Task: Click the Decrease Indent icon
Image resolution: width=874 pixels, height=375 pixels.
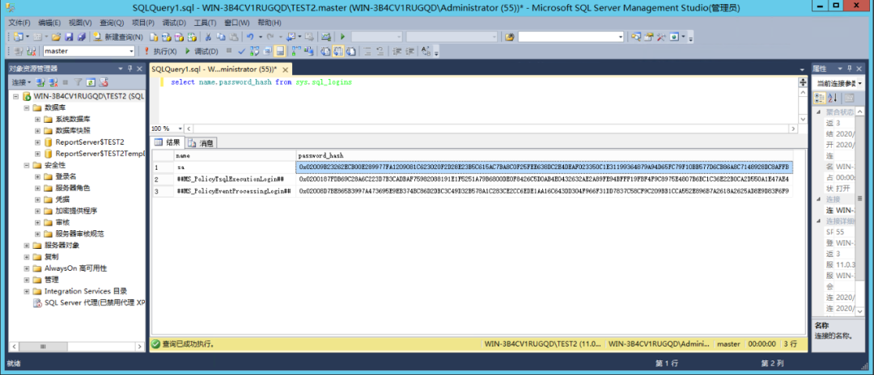Action: point(397,51)
